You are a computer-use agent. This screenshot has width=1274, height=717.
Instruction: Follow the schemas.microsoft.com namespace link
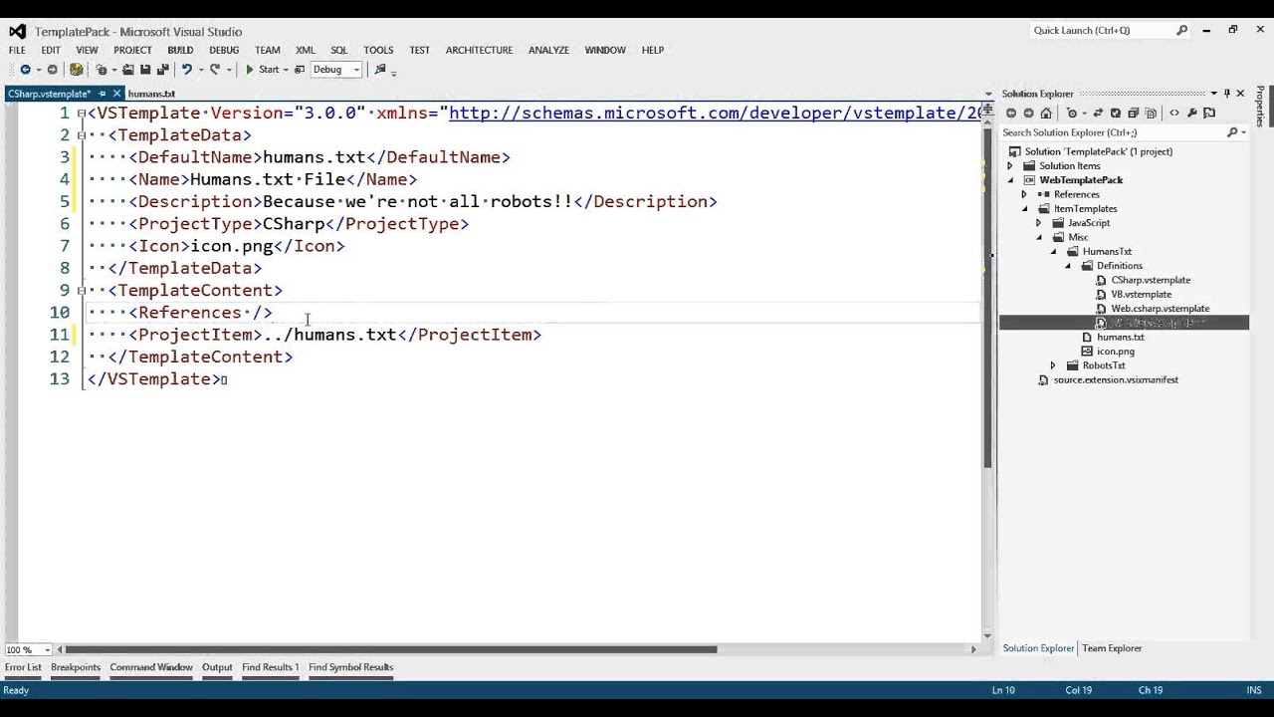pyautogui.click(x=715, y=114)
